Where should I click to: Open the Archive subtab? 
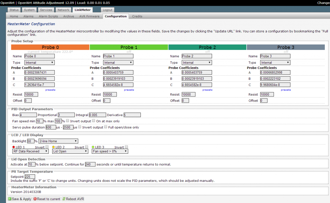tap(69, 16)
